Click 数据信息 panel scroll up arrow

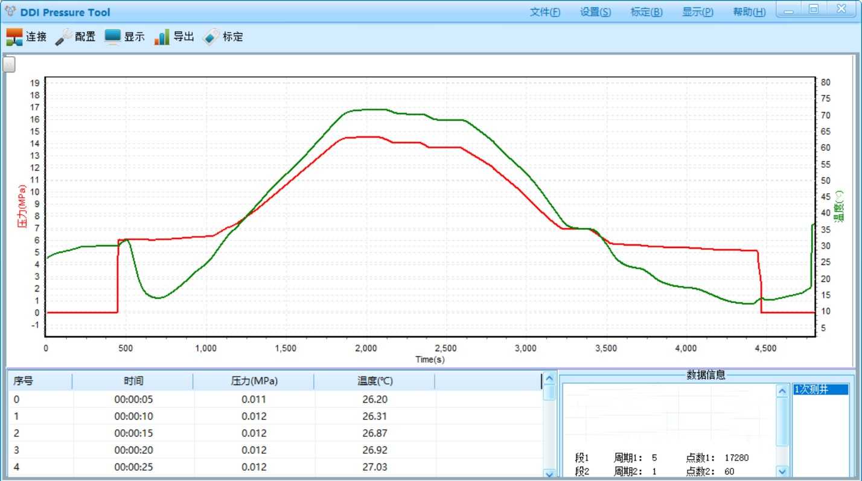click(x=782, y=390)
